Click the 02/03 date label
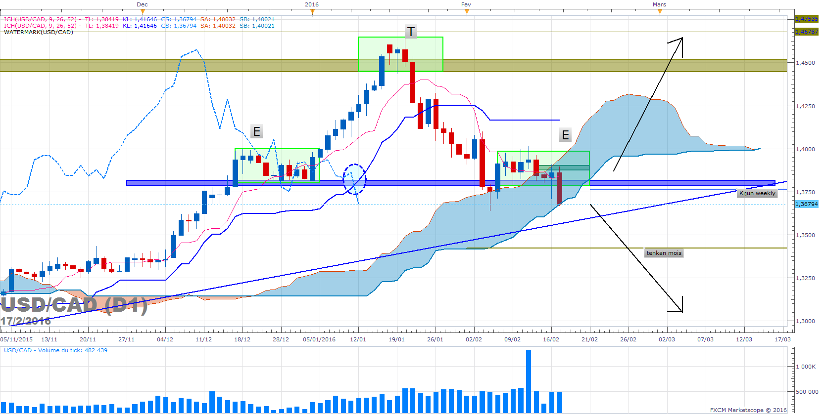 (667, 339)
